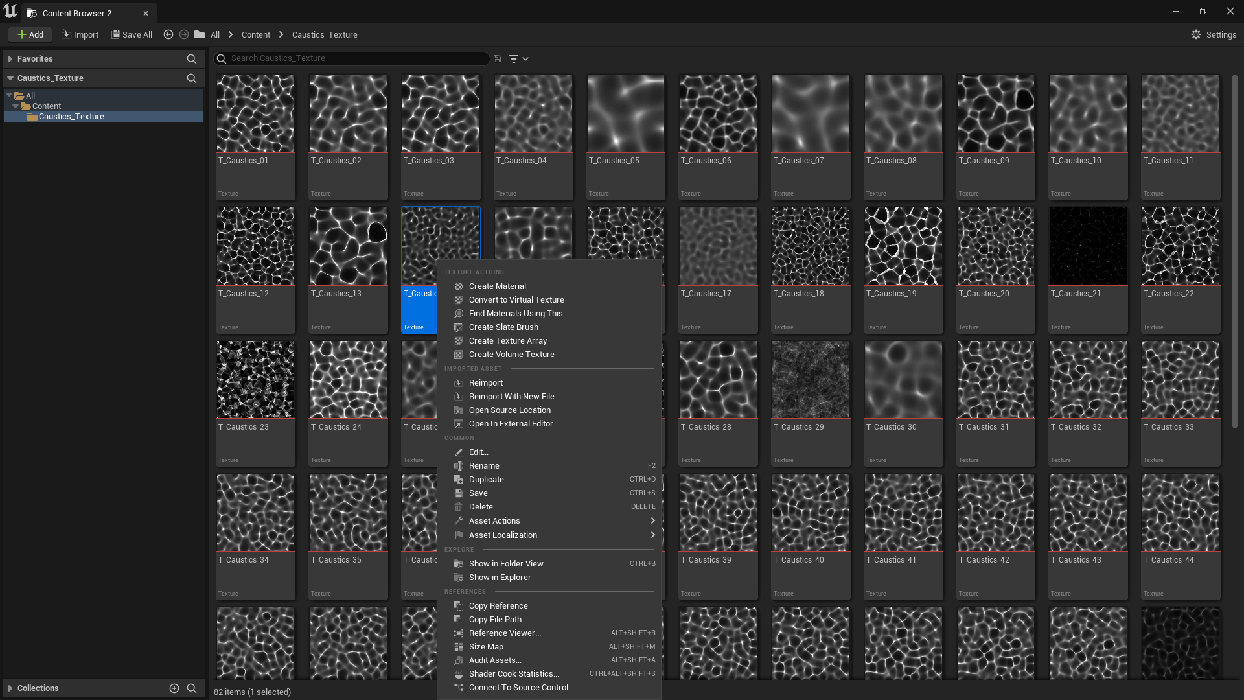Open Content via the breadcrumb path
Viewport: 1244px width, 700px height.
(256, 34)
